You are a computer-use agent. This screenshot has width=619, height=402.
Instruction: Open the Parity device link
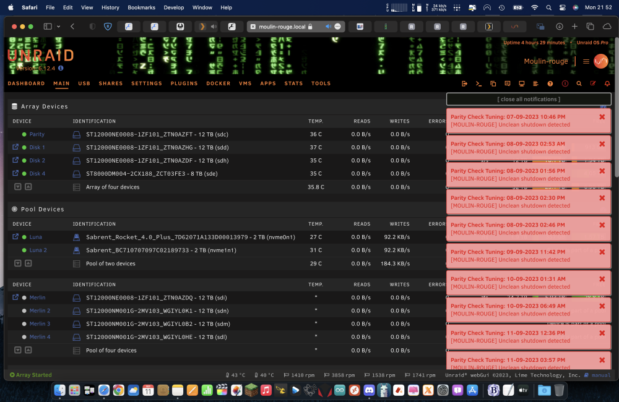(x=37, y=135)
